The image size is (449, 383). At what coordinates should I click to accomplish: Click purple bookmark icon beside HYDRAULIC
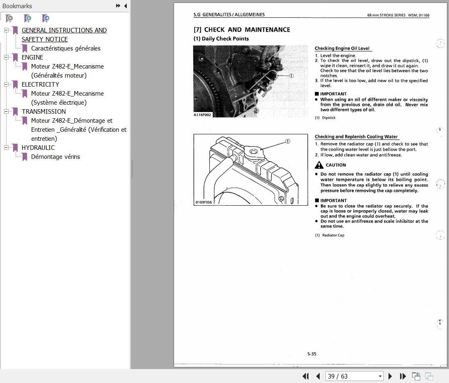pyautogui.click(x=16, y=147)
